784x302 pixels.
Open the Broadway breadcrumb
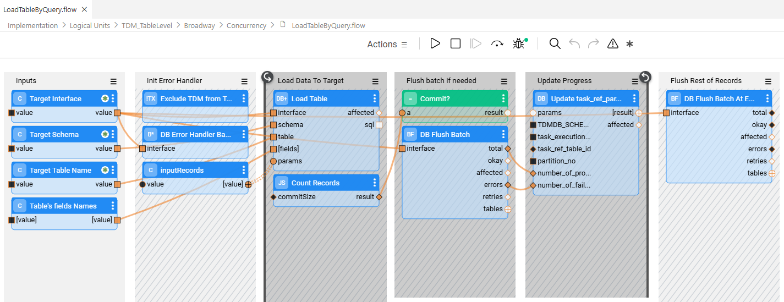pyautogui.click(x=199, y=25)
